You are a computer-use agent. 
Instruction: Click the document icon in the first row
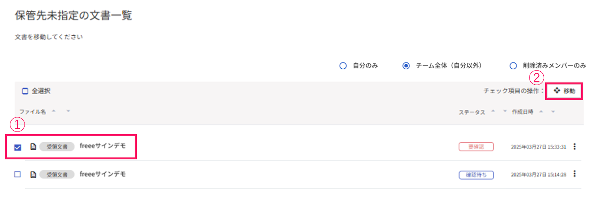[x=33, y=147]
